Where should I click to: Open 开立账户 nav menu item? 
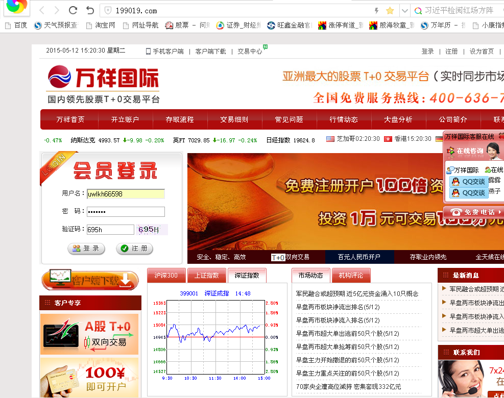pyautogui.click(x=125, y=119)
